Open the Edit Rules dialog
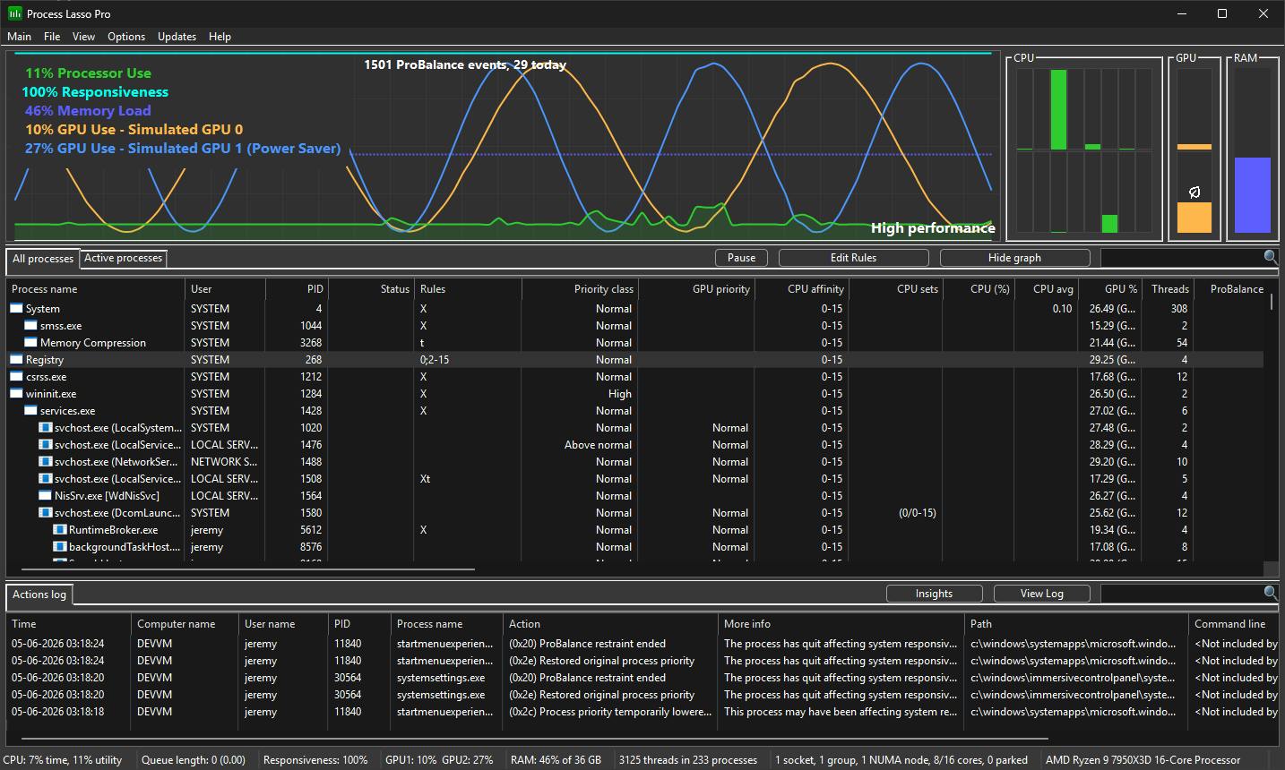The height and width of the screenshot is (770, 1285). click(x=853, y=258)
